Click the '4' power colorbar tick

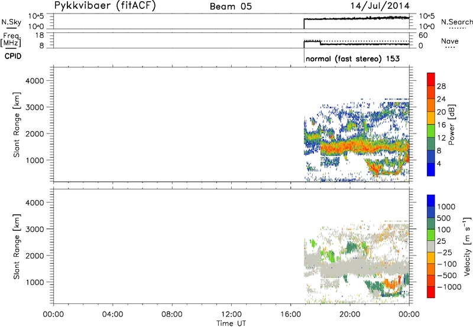(x=439, y=163)
